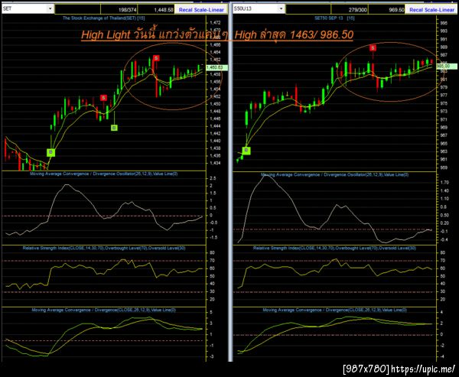Click Relative Strength Index title in S50U13 window
The image size is (459, 377).
click(x=334, y=249)
